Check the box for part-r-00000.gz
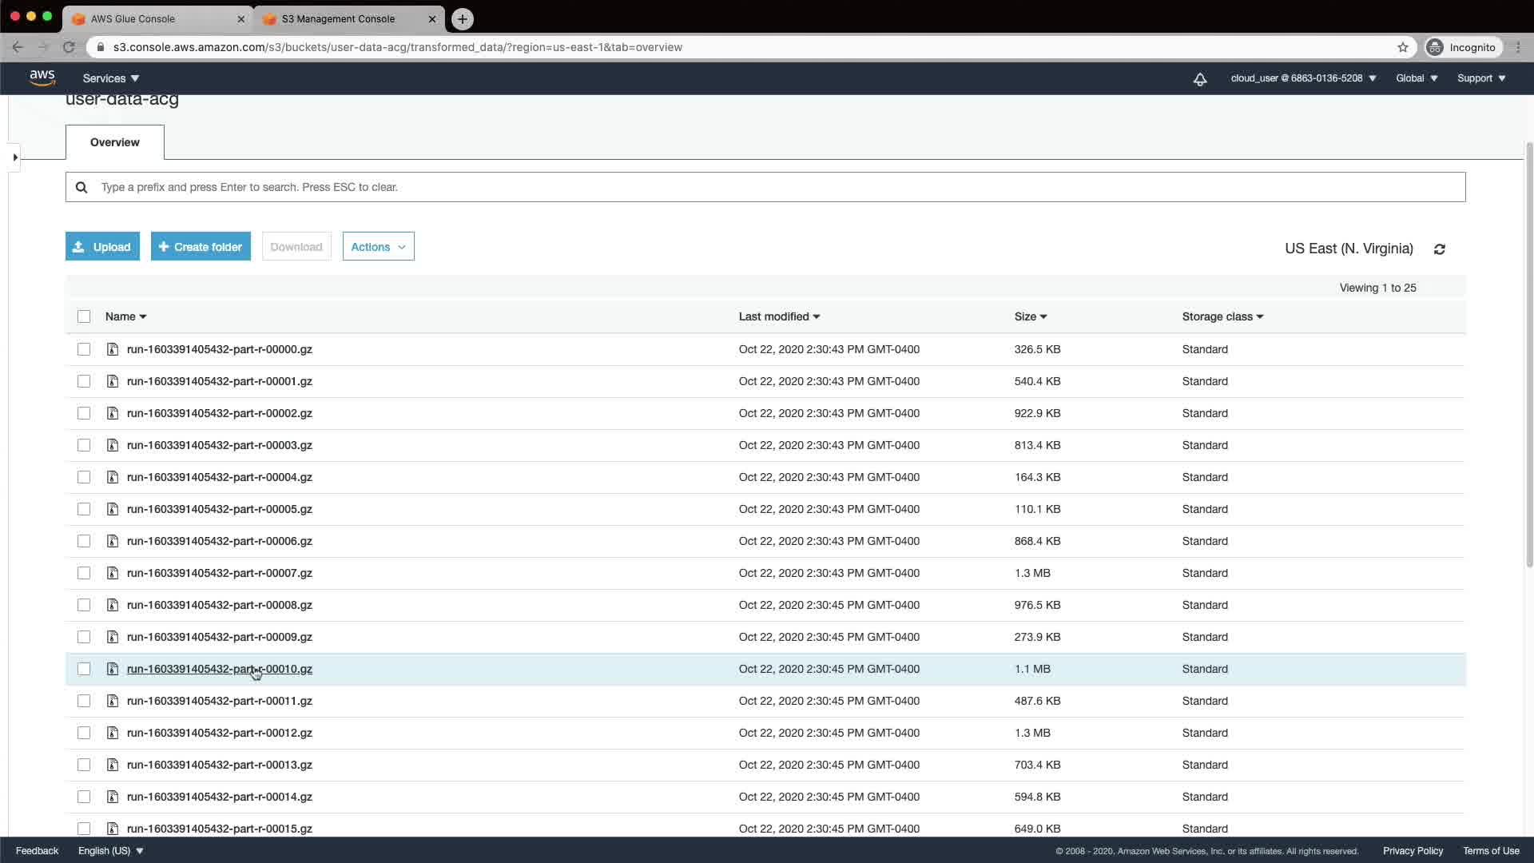Screen dimensions: 1534x863 click(x=84, y=349)
